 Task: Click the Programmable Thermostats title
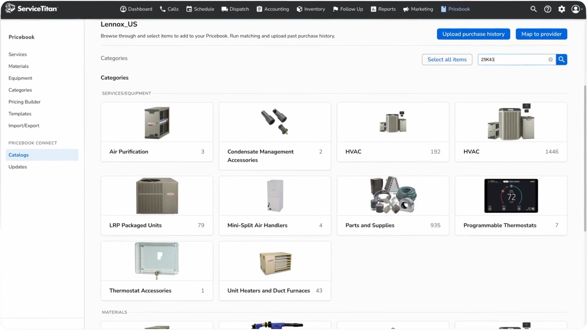point(500,226)
